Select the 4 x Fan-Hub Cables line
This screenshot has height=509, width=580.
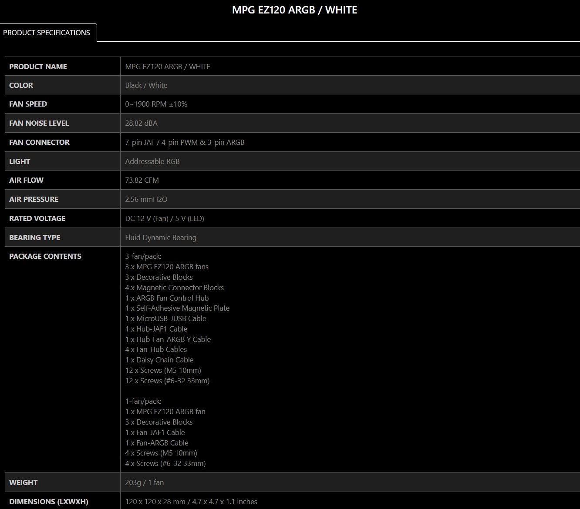pyautogui.click(x=156, y=349)
